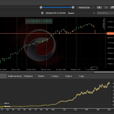This screenshot has height=114, width=114.
Task: Click the vertical pips ruler on the chart
Action: tap(104, 24)
